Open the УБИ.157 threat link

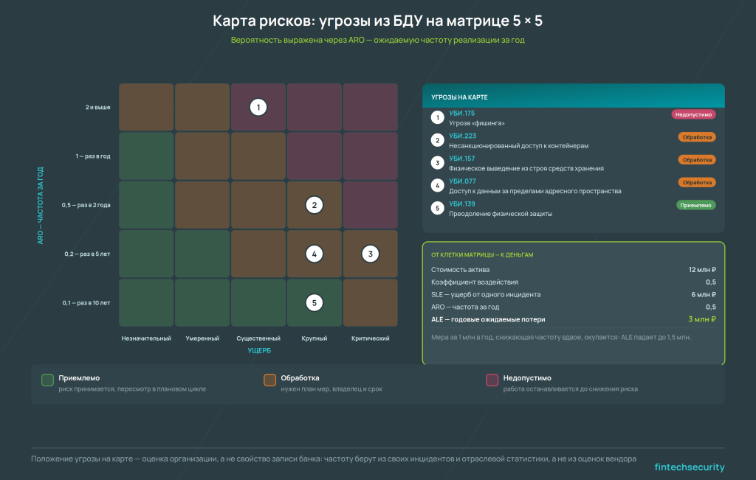[x=461, y=159]
